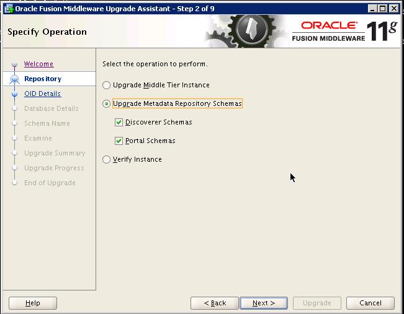The image size is (404, 314).
Task: Click the Welcome step bullet icon
Action: point(15,64)
